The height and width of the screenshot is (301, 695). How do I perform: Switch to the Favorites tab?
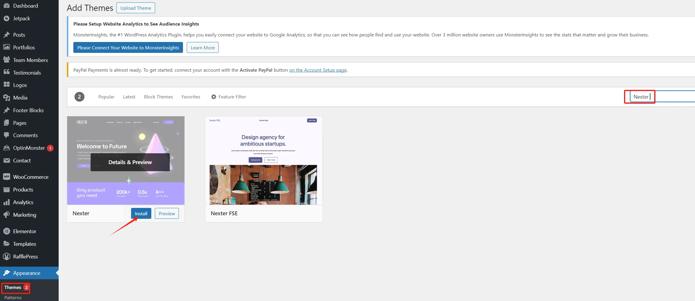click(191, 97)
